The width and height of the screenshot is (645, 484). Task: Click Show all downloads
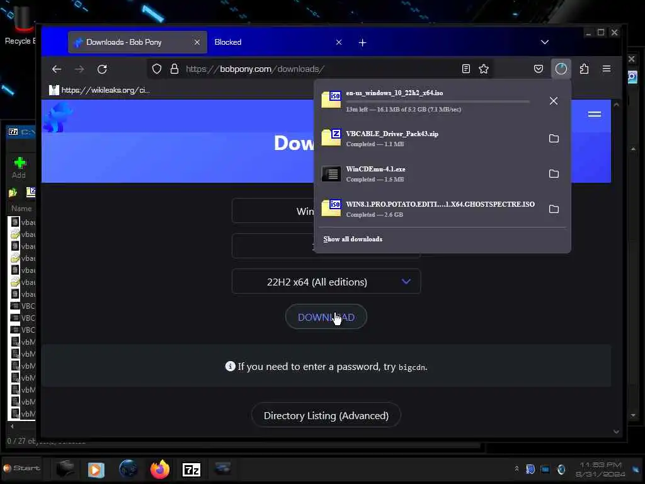[353, 239]
